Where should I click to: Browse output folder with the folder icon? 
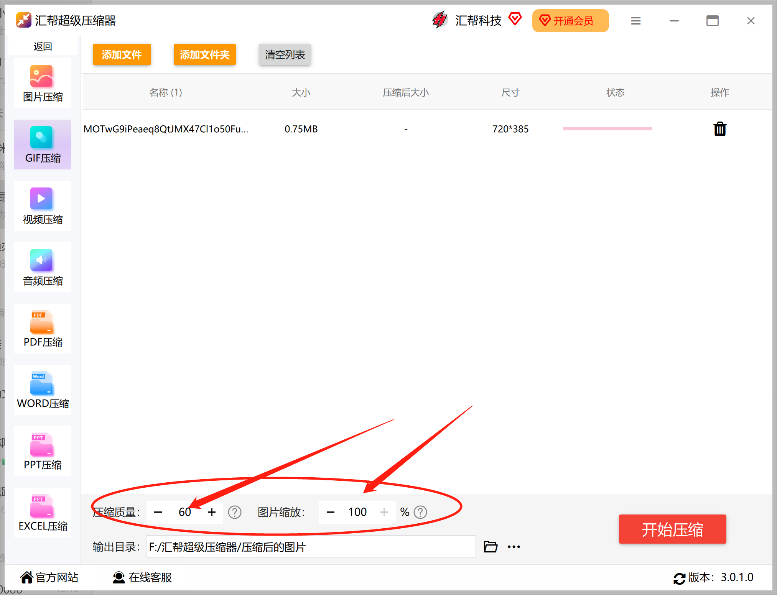[491, 546]
